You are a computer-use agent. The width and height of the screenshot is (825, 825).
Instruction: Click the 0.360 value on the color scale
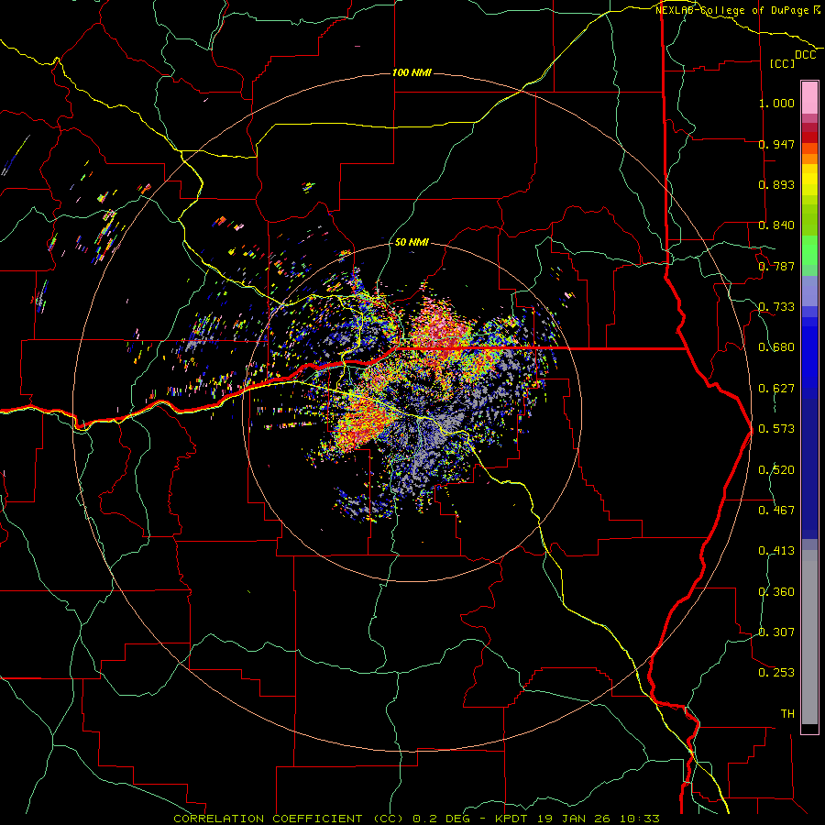pyautogui.click(x=776, y=592)
